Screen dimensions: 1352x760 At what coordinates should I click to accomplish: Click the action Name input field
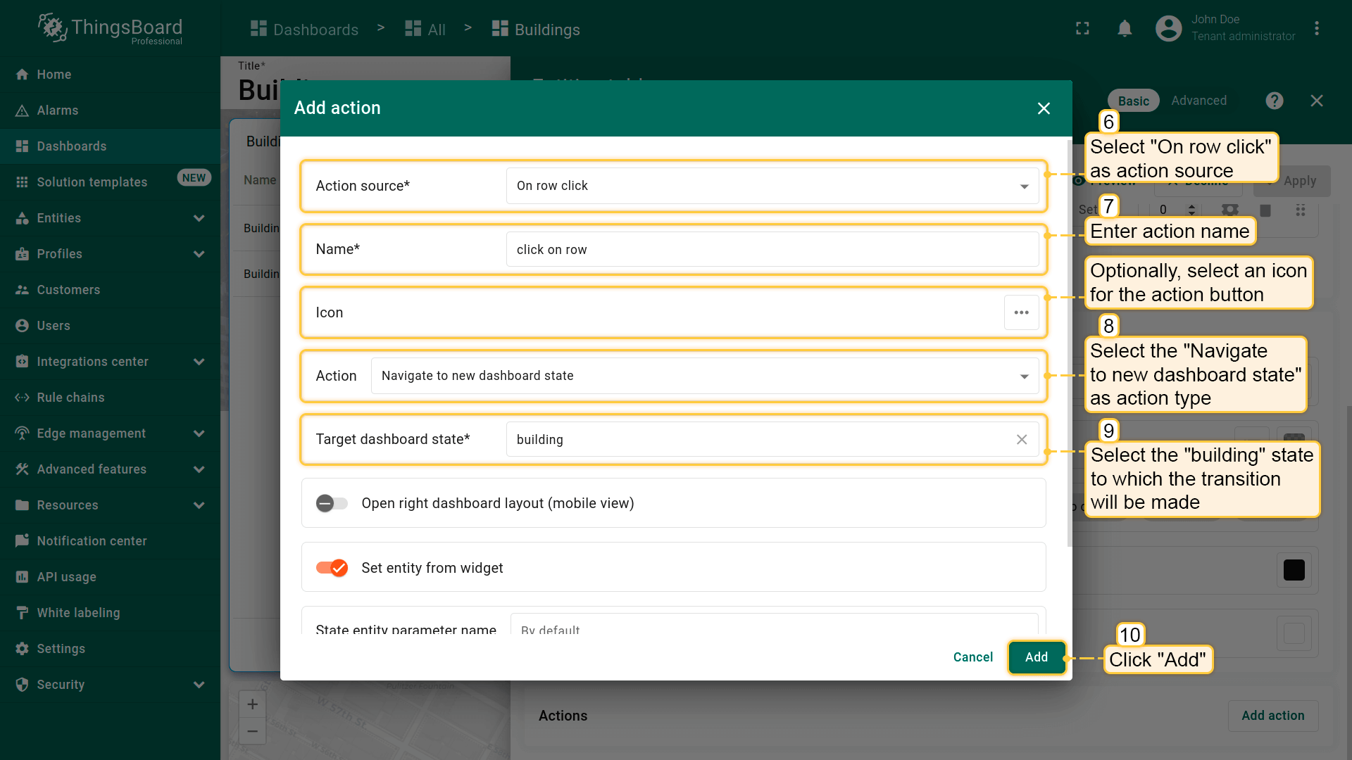pos(772,250)
